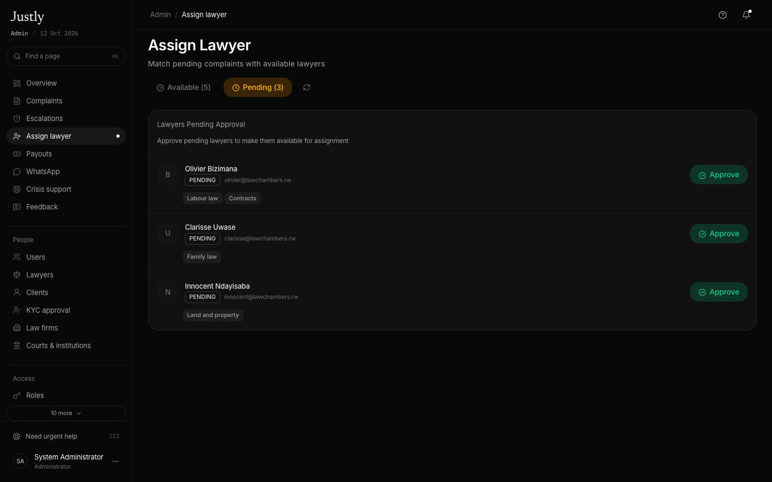772x482 pixels.
Task: Select the Pending (3) tab
Action: point(258,87)
